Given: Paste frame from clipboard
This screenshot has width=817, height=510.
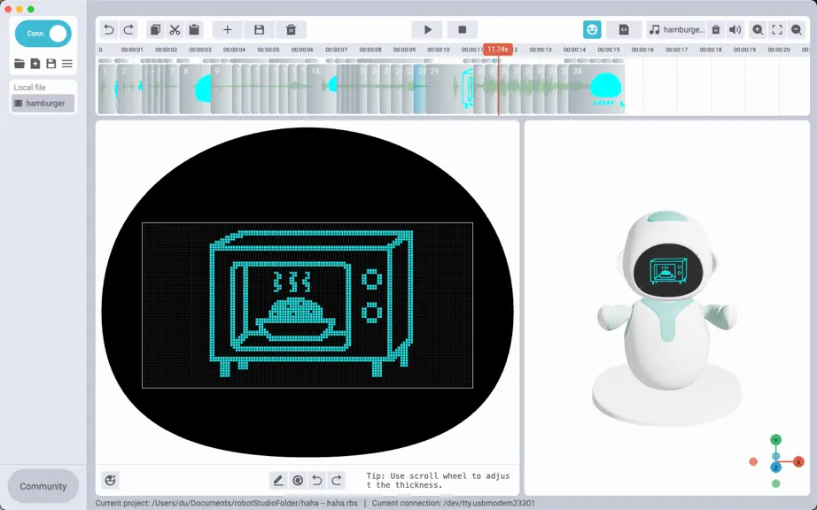Looking at the screenshot, I should [194, 30].
